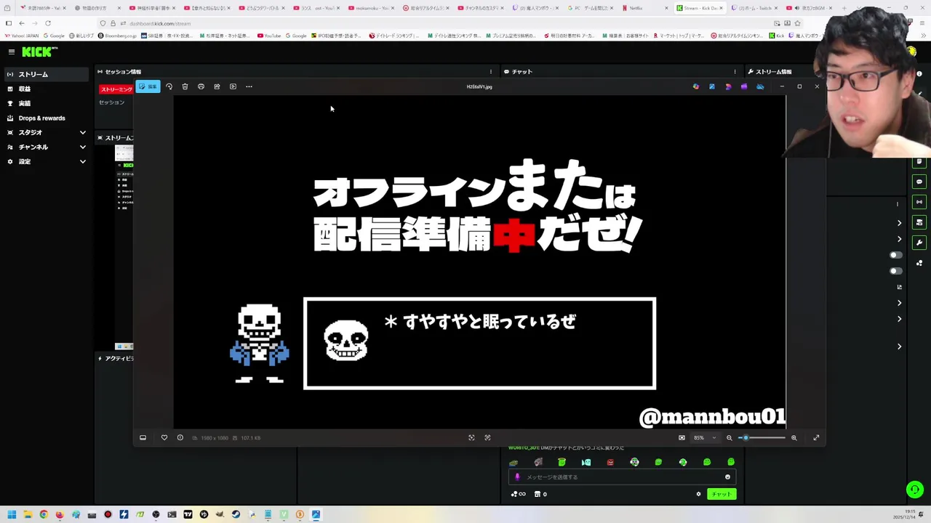The height and width of the screenshot is (523, 931).
Task: Enter fullscreen in Photos viewer
Action: 816,437
